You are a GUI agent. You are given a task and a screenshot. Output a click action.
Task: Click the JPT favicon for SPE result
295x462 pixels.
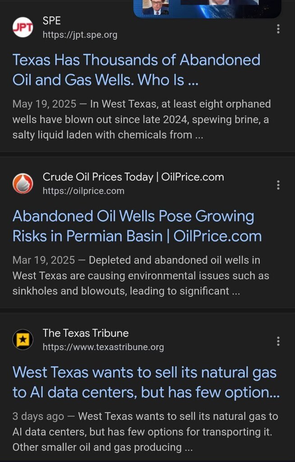[23, 28]
